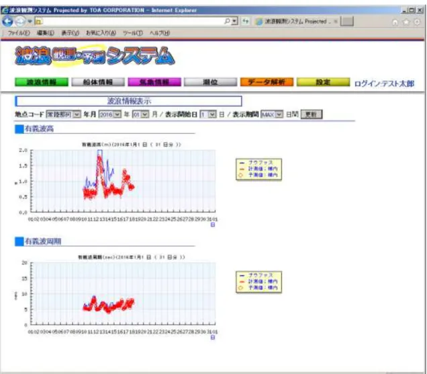Click 計測値 legend entry in wave period chart

click(x=258, y=281)
